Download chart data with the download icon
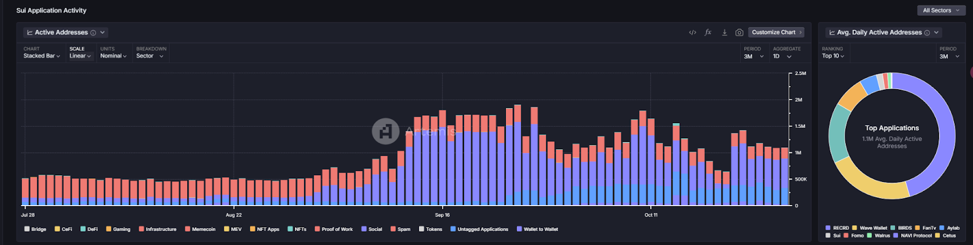Screen dimensions: 973x245 point(724,32)
